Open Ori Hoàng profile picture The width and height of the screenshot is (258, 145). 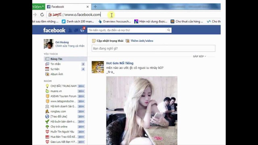[49, 44]
